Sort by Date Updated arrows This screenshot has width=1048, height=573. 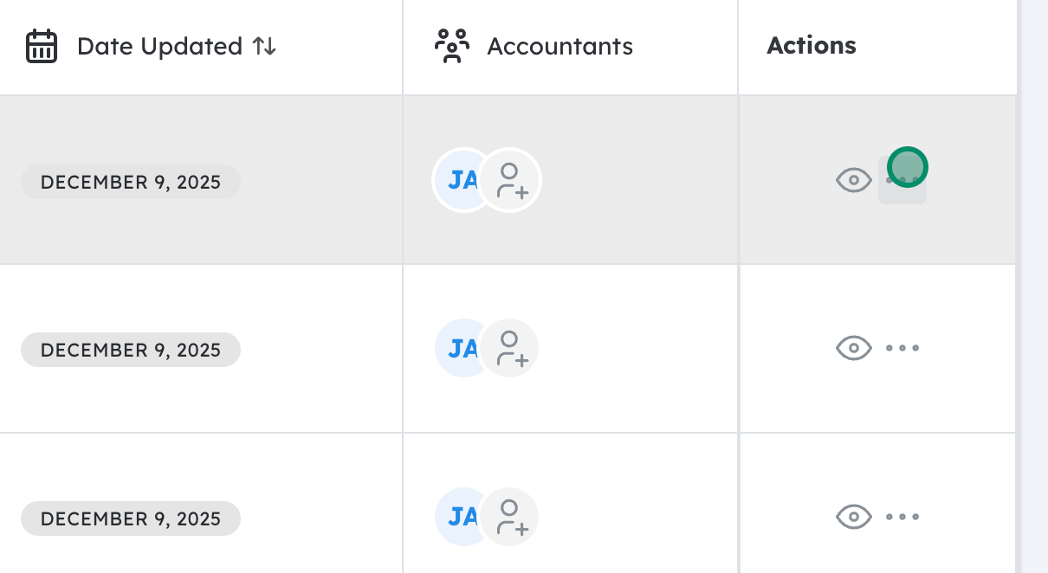pos(264,47)
